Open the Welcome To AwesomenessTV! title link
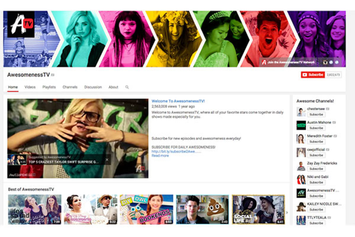Image resolution: width=355 pixels, height=237 pixels. click(178, 101)
